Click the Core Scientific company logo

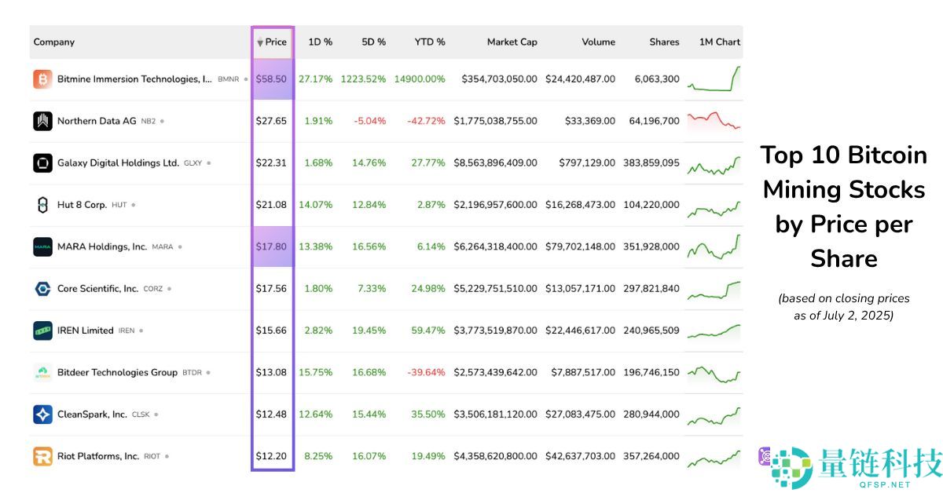point(41,288)
